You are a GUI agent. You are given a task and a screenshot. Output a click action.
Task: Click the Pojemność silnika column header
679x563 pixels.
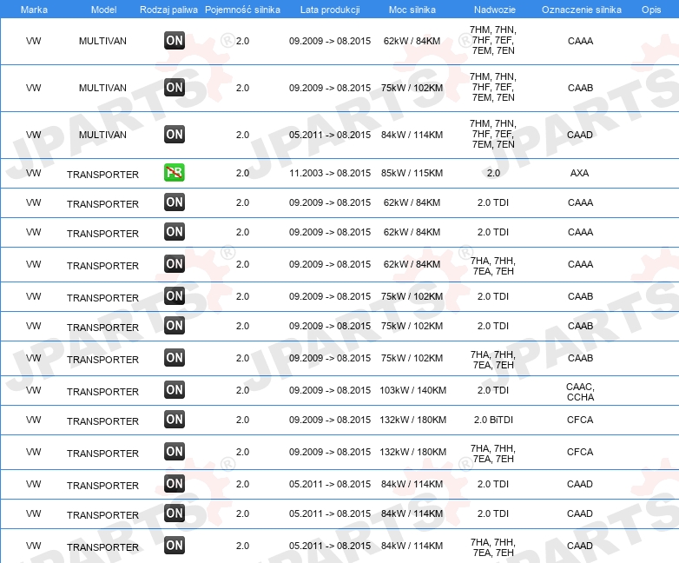(242, 10)
